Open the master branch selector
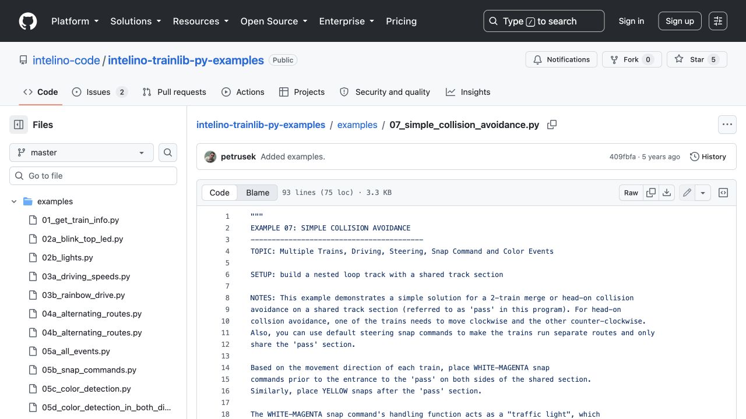Image resolution: width=746 pixels, height=419 pixels. click(82, 152)
